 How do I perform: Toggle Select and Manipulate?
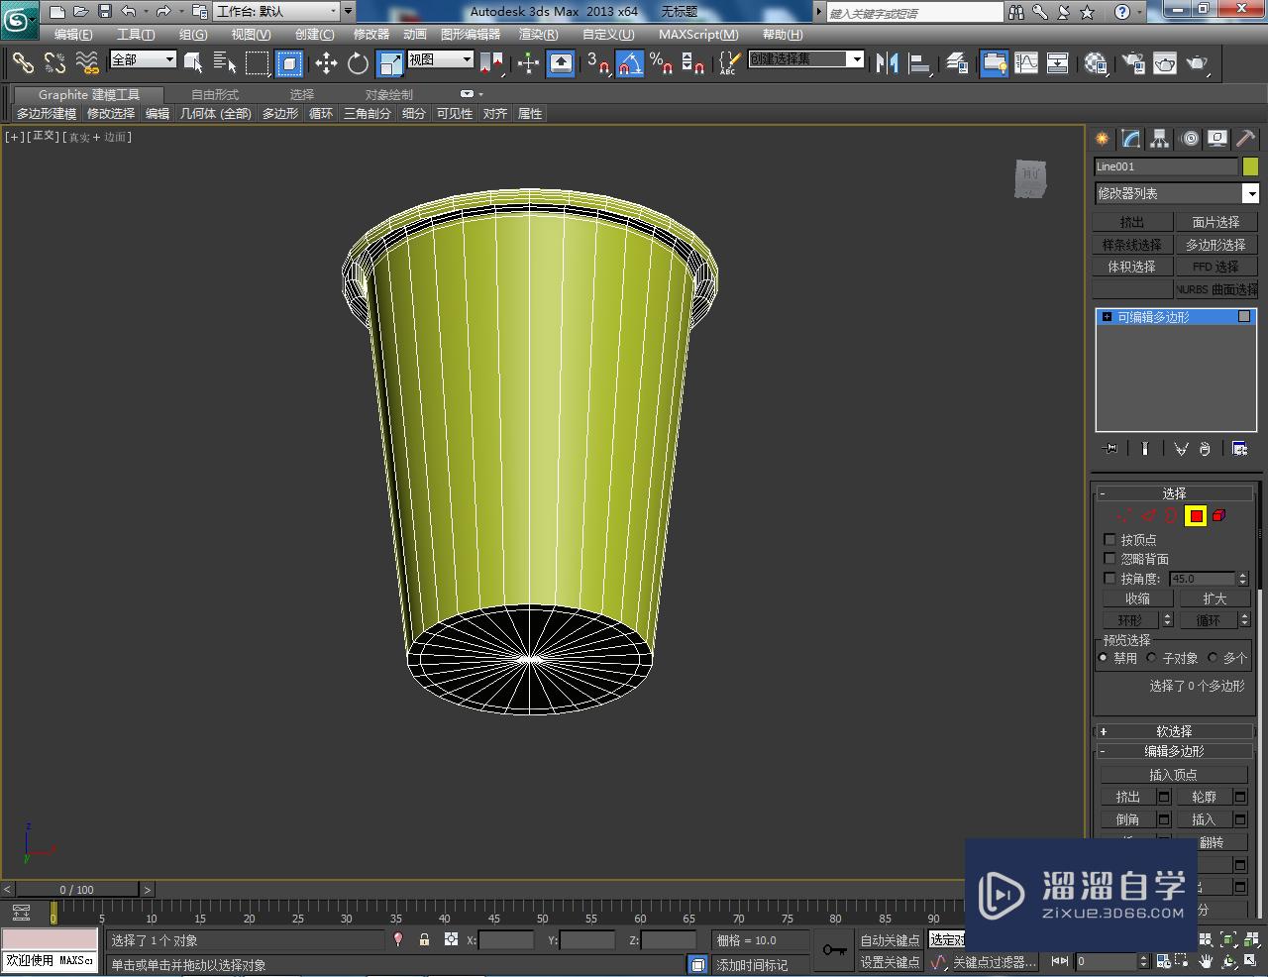528,63
